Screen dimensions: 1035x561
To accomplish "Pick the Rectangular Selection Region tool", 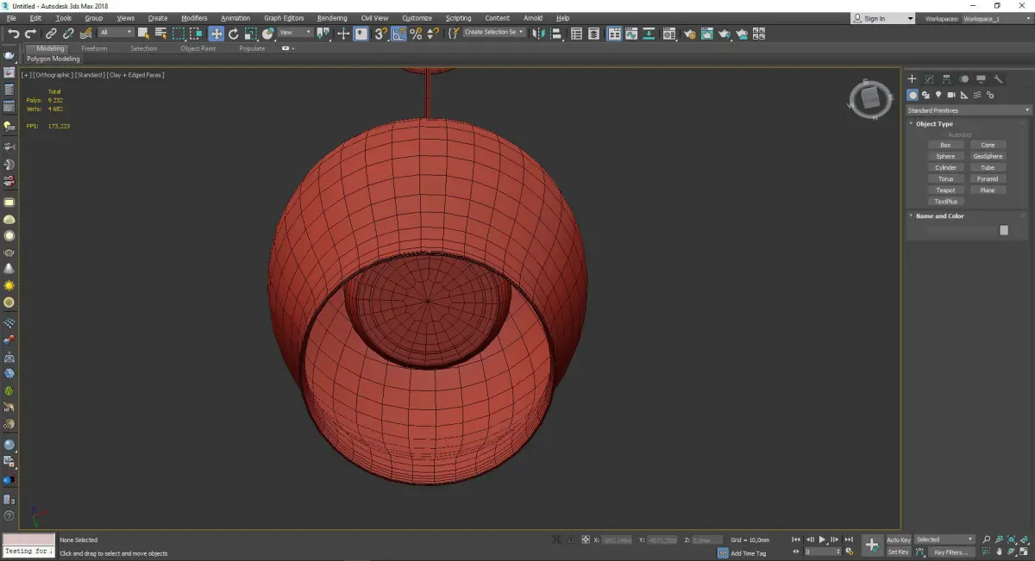I will (x=179, y=34).
